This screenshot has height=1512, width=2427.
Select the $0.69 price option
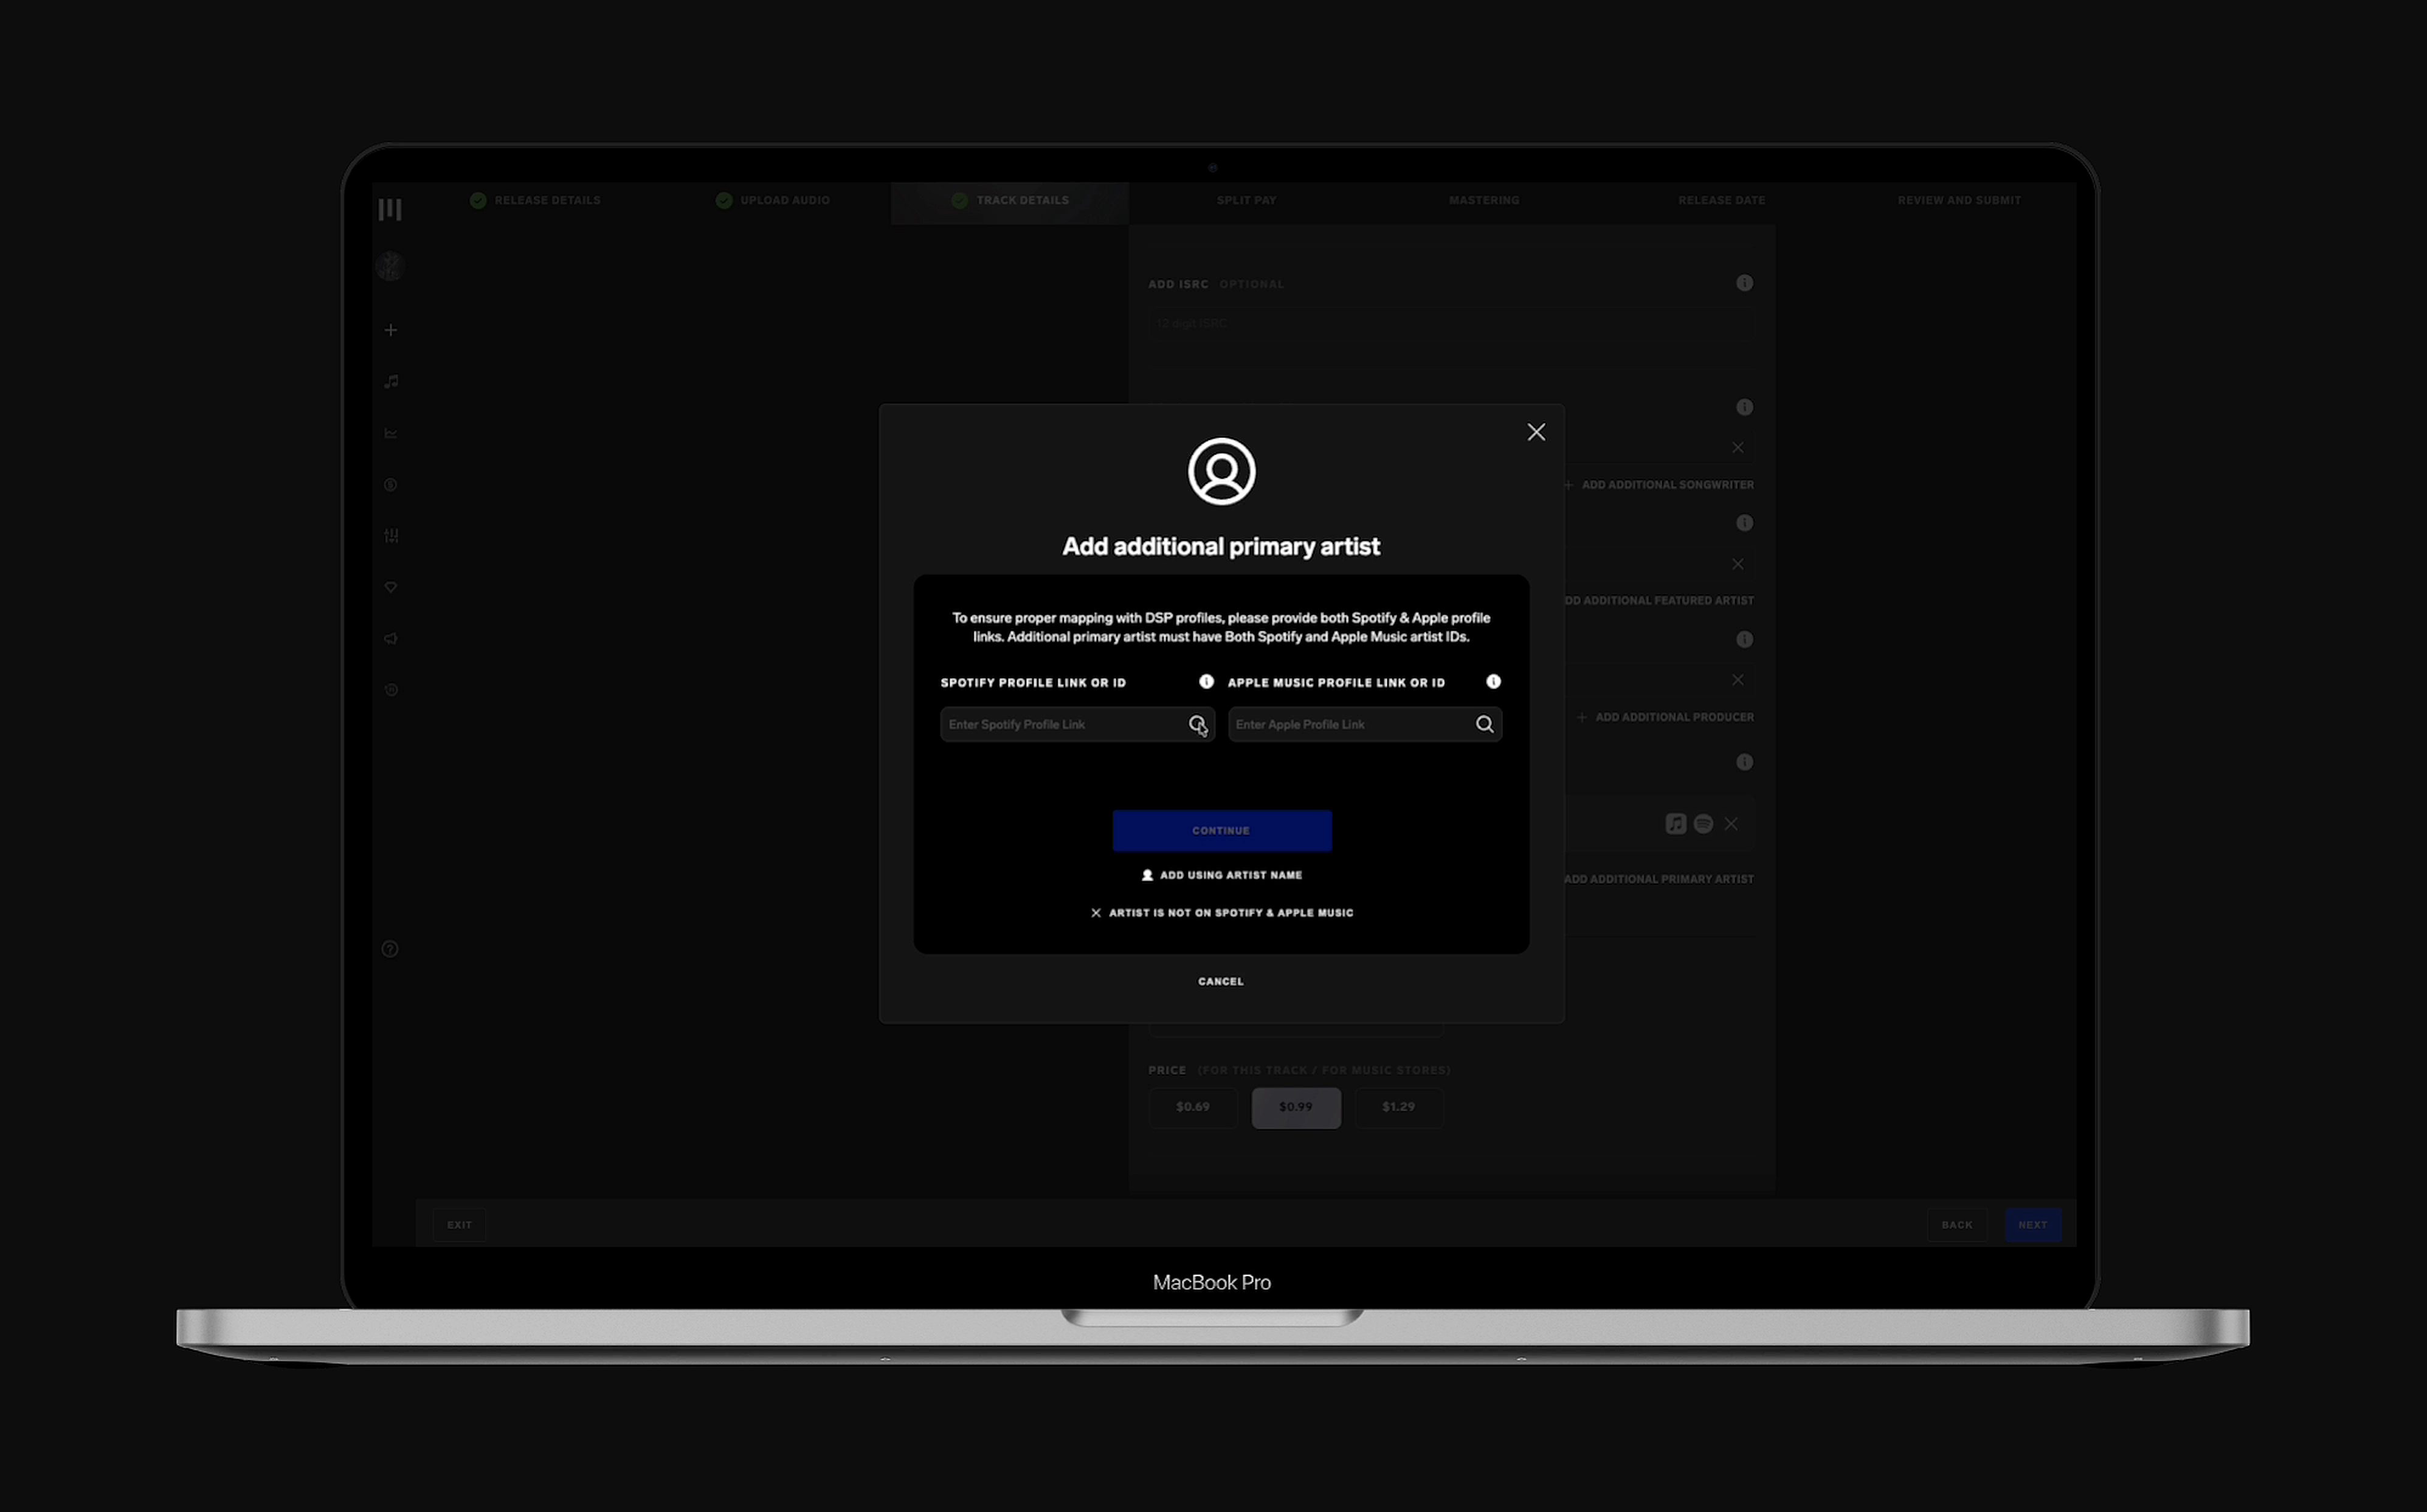(x=1192, y=1107)
